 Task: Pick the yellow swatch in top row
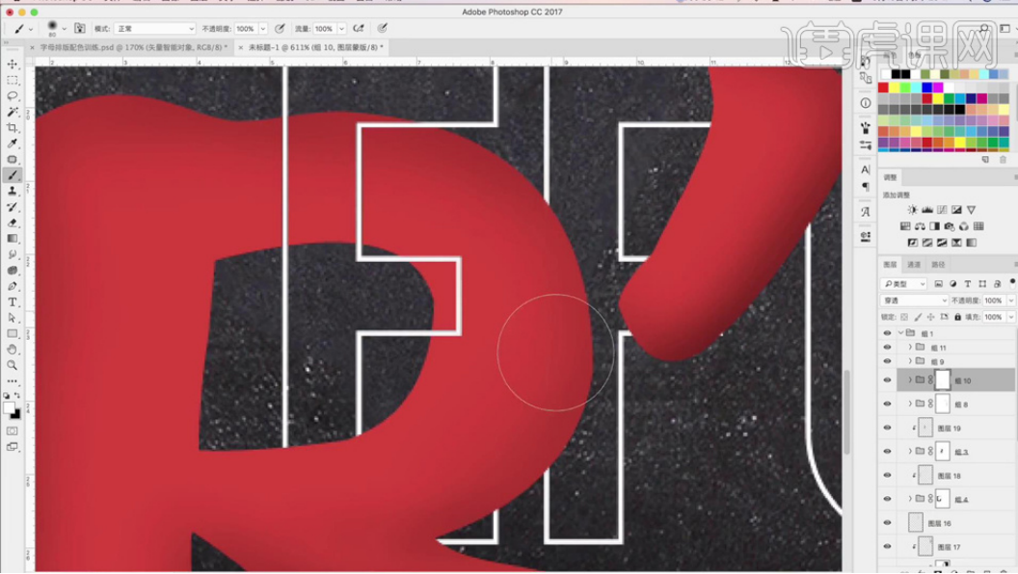894,88
